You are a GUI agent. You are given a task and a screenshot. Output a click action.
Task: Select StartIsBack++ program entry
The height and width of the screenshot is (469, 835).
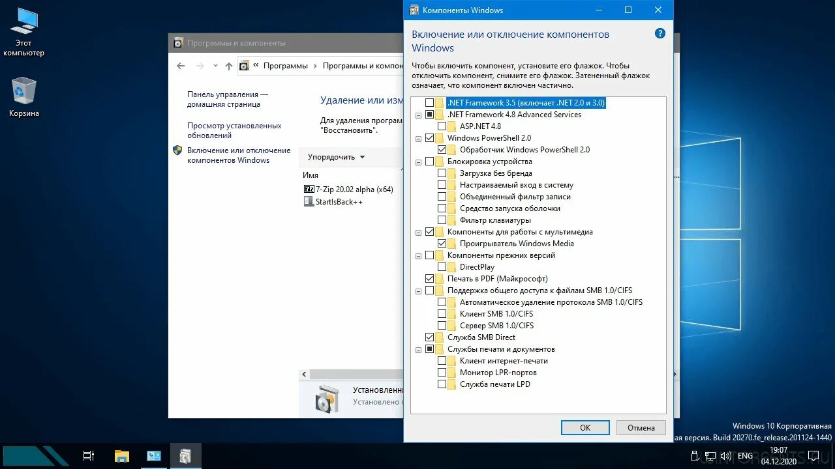point(333,201)
